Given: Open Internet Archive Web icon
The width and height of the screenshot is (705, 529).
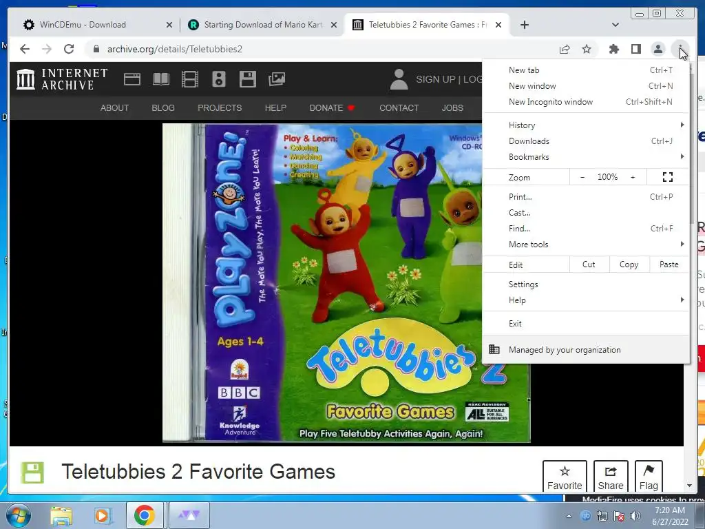Looking at the screenshot, I should click(132, 79).
